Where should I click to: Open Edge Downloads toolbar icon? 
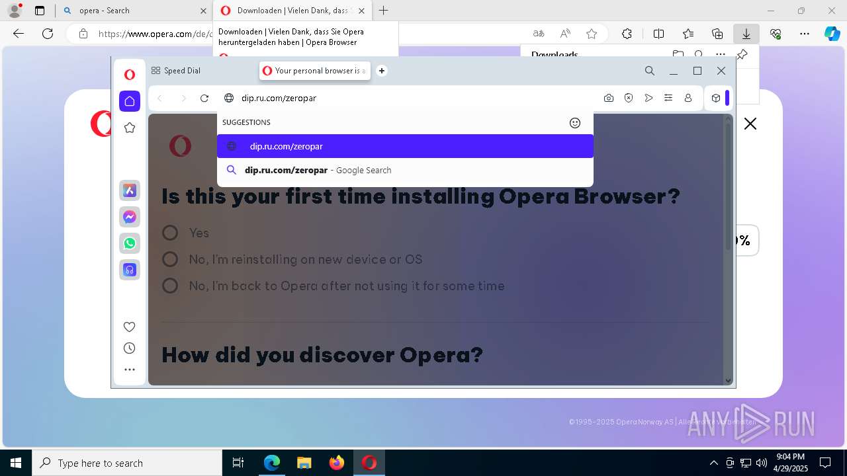(x=746, y=34)
